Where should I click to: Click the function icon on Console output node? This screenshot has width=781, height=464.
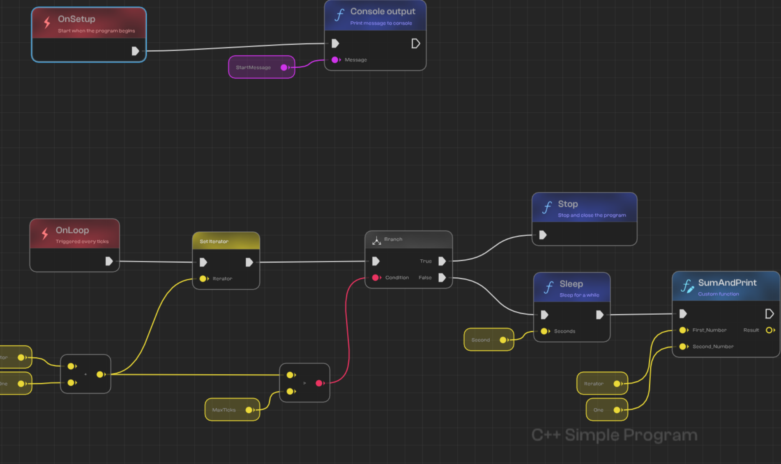[339, 15]
